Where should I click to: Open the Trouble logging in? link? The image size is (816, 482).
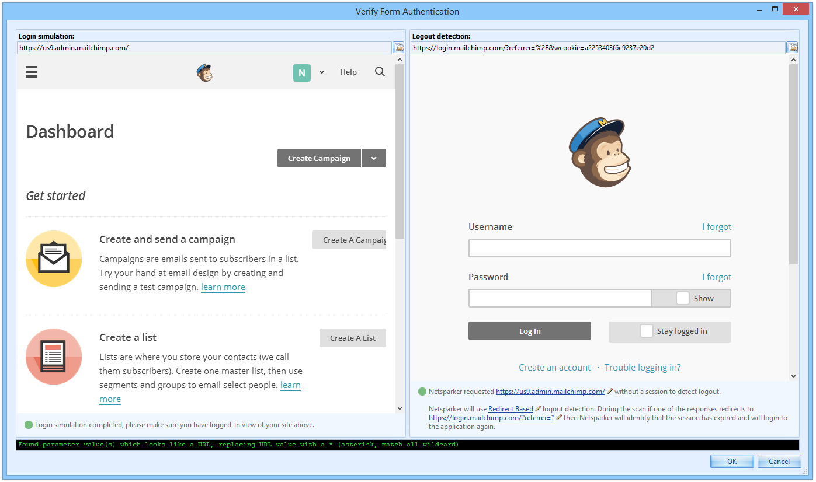pos(642,367)
